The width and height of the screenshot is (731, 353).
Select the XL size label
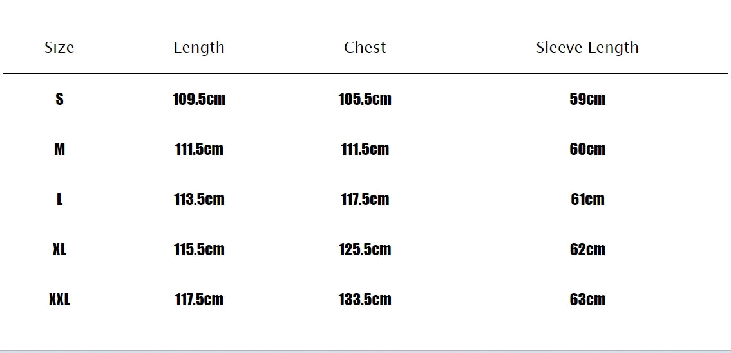pos(59,249)
